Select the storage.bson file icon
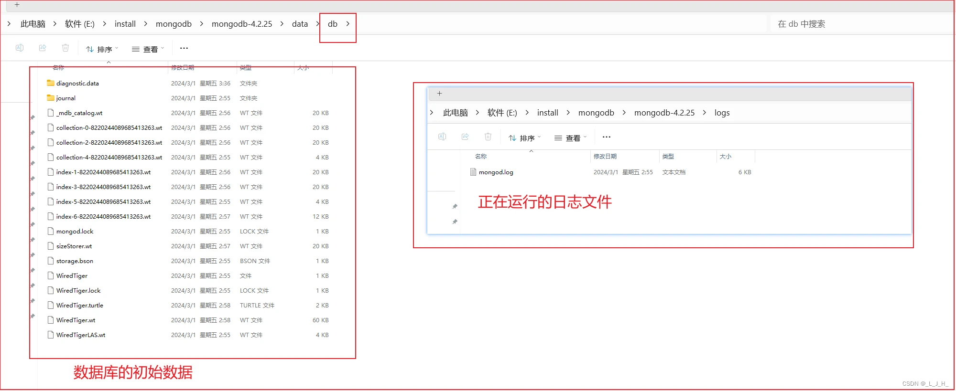956x391 pixels. tap(51, 261)
